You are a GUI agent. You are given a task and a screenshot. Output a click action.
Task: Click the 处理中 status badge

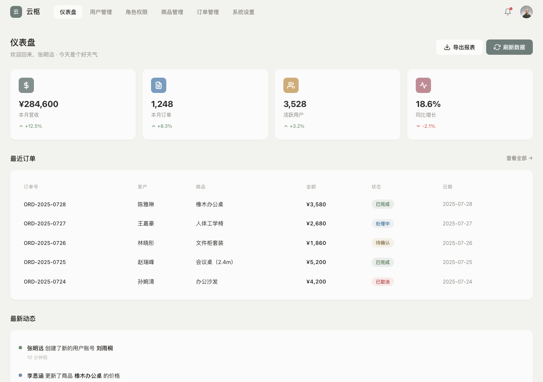383,223
